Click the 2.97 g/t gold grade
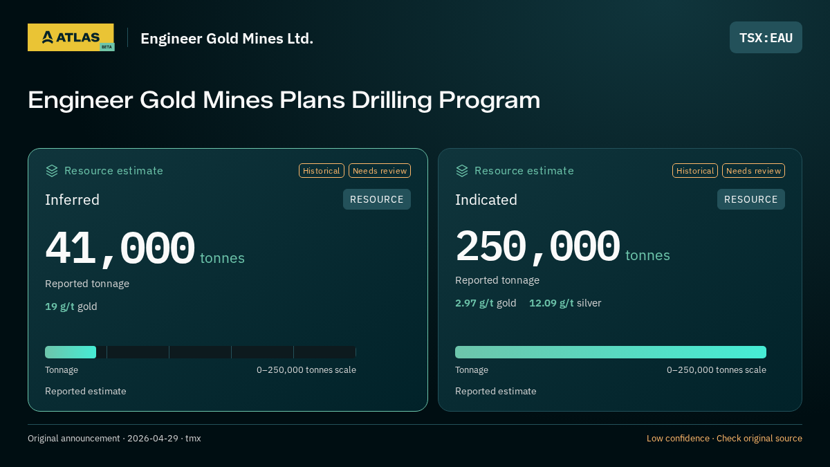 point(486,303)
